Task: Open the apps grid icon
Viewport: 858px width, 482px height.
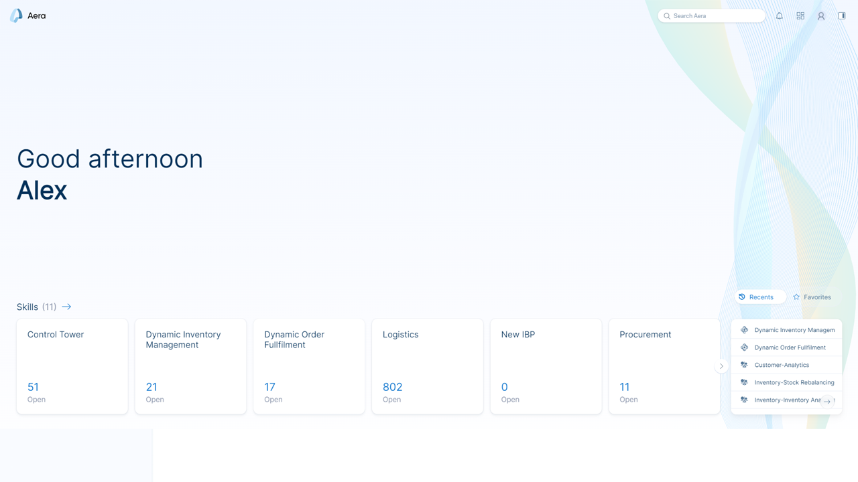Action: click(800, 15)
